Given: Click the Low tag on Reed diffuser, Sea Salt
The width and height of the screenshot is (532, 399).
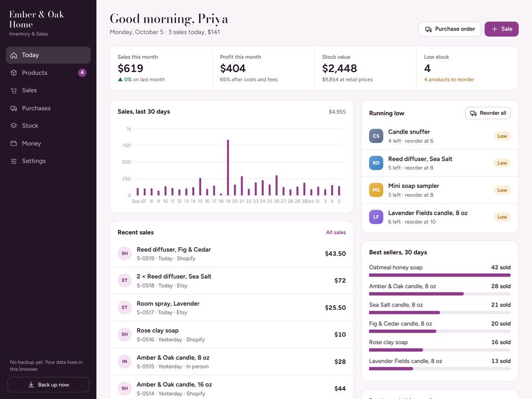Looking at the screenshot, I should pyautogui.click(x=502, y=163).
